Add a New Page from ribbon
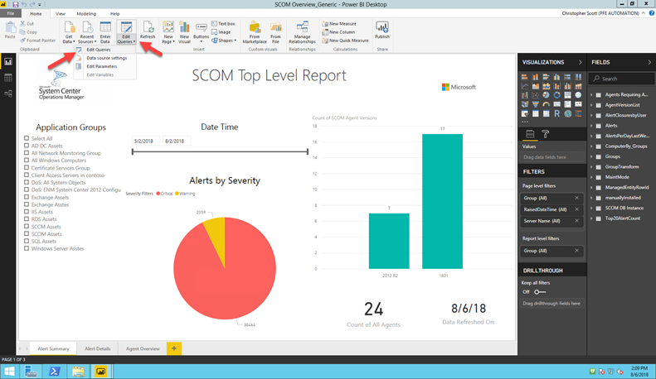This screenshot has width=656, height=379. coord(168,32)
